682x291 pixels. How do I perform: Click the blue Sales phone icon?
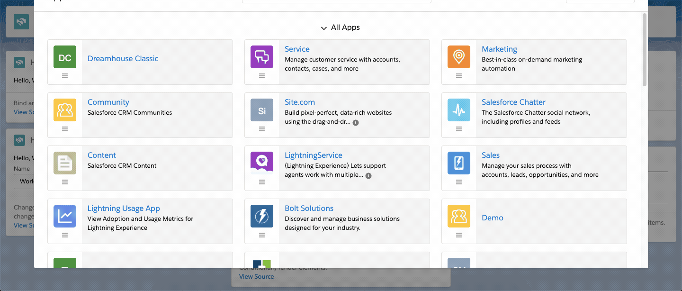pos(459,164)
